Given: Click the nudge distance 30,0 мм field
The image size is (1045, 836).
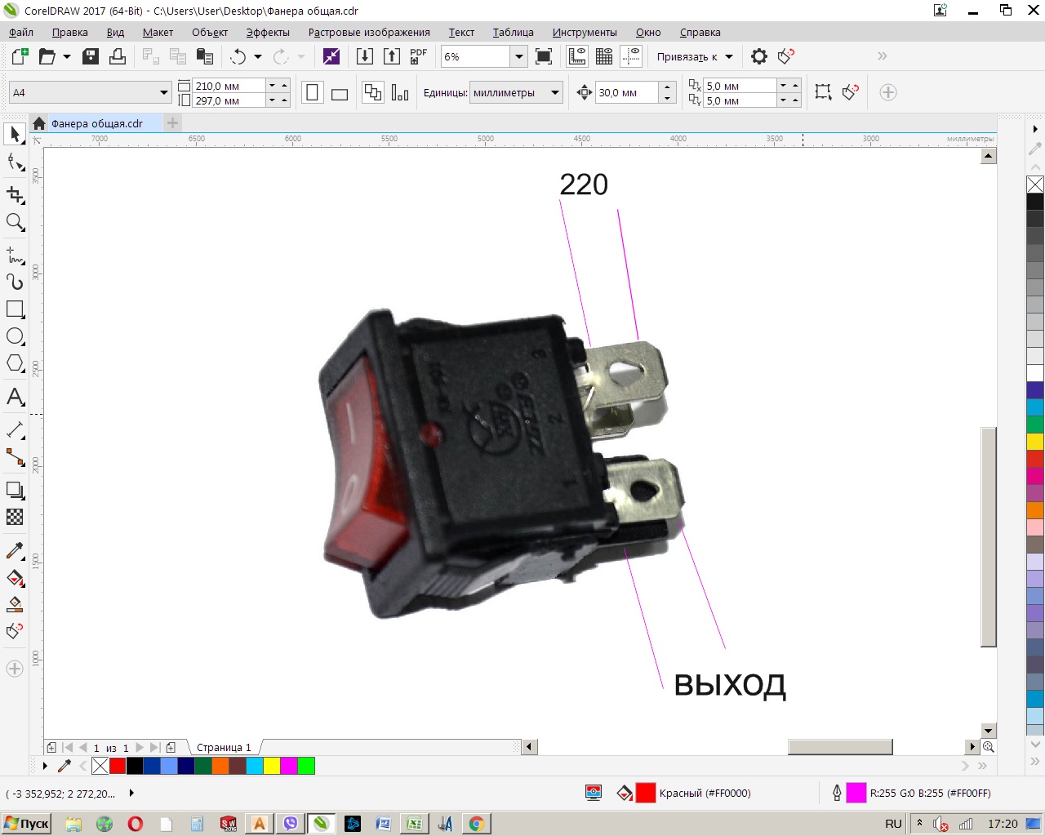Looking at the screenshot, I should 627,92.
